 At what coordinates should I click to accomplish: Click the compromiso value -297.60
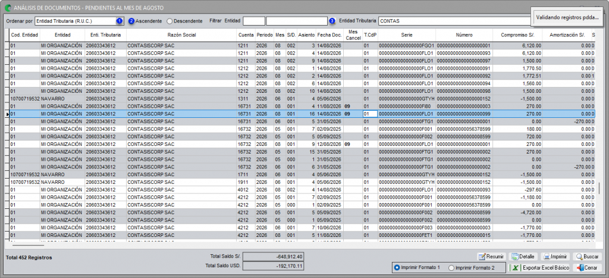518,190
